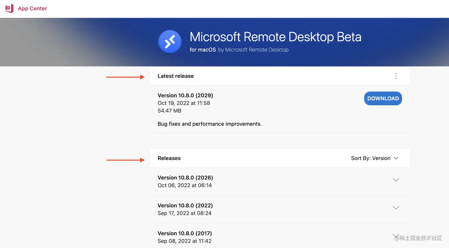Click the chevron beside Version 10.8.0 (2026)
449x248 pixels.
[x=396, y=180]
